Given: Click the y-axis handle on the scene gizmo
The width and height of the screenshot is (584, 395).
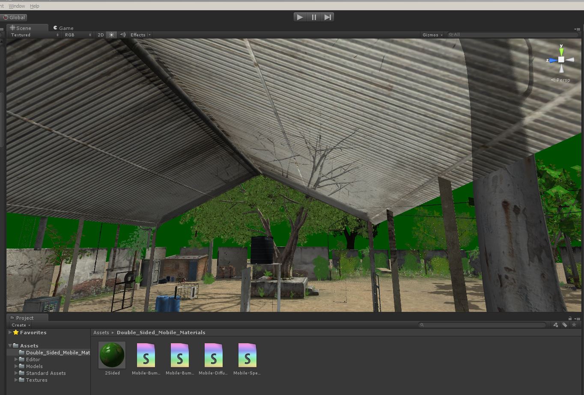Looking at the screenshot, I should click(x=561, y=50).
